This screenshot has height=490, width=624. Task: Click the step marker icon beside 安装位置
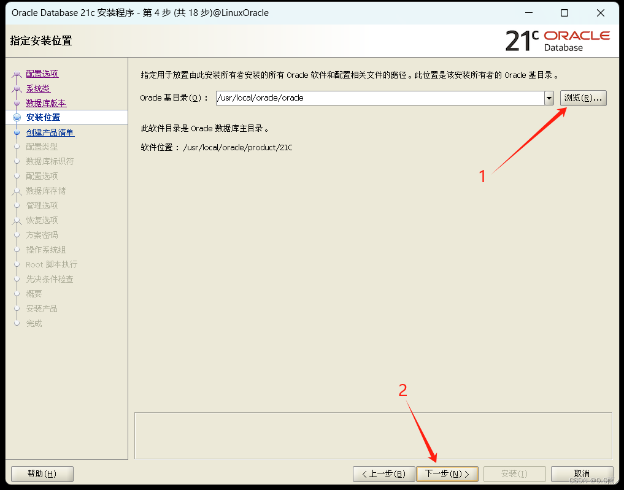coord(16,117)
